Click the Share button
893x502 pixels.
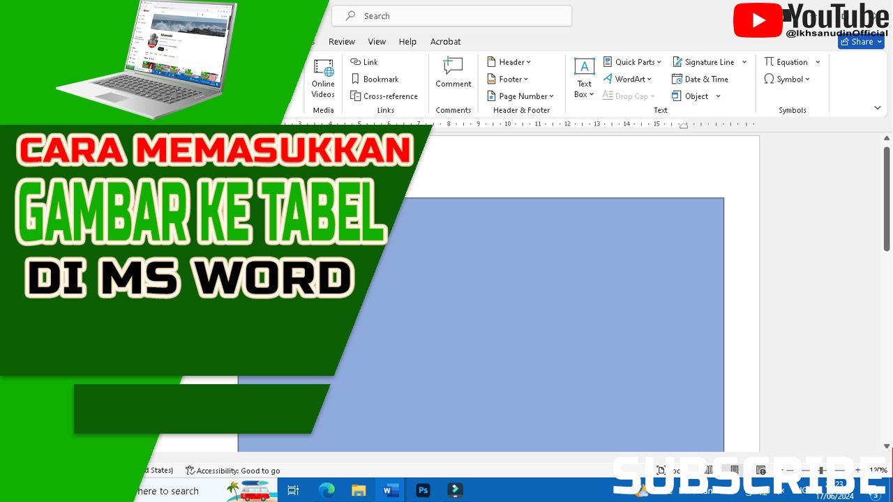862,42
